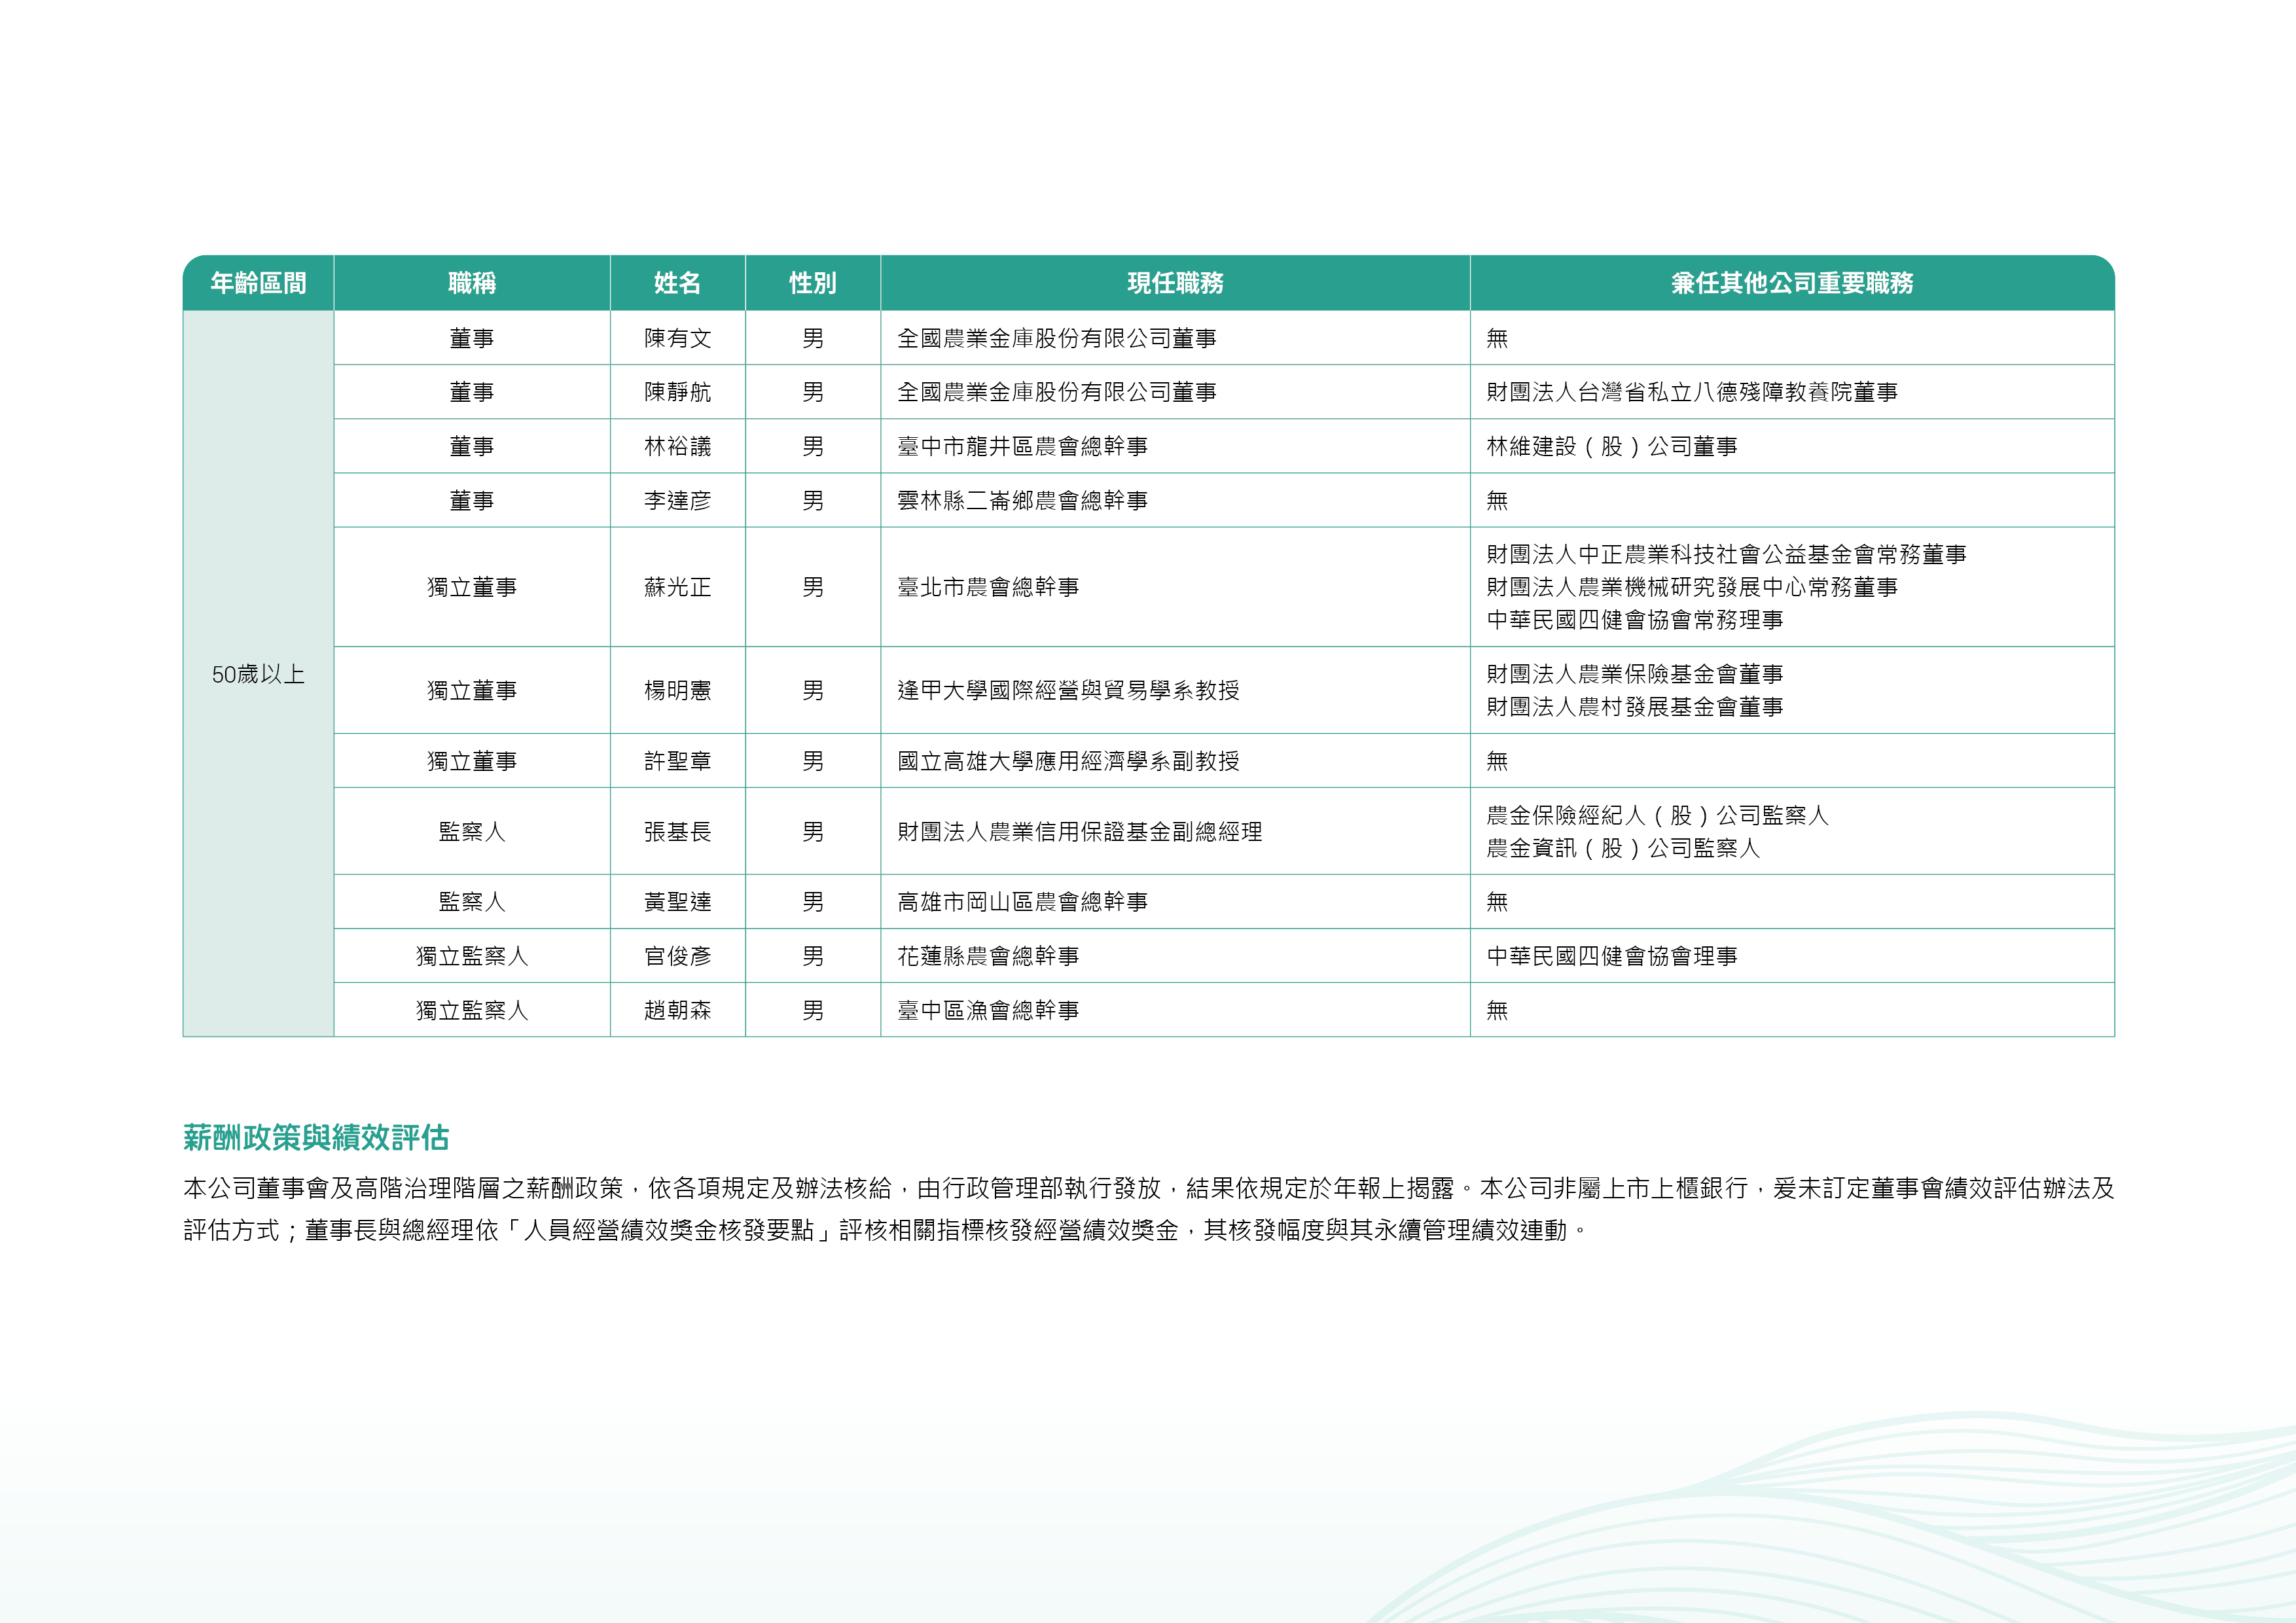Click 無 in 黃聖達 row
This screenshot has height=1623, width=2296.
1497,902
